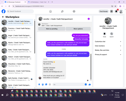Open a new browser tab
Screen dimensions: 126x101
point(52,2)
